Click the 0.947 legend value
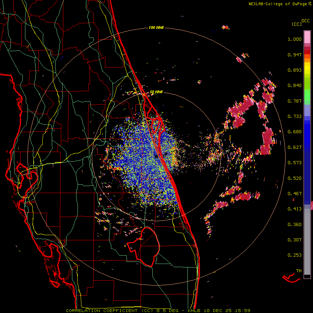 295,55
